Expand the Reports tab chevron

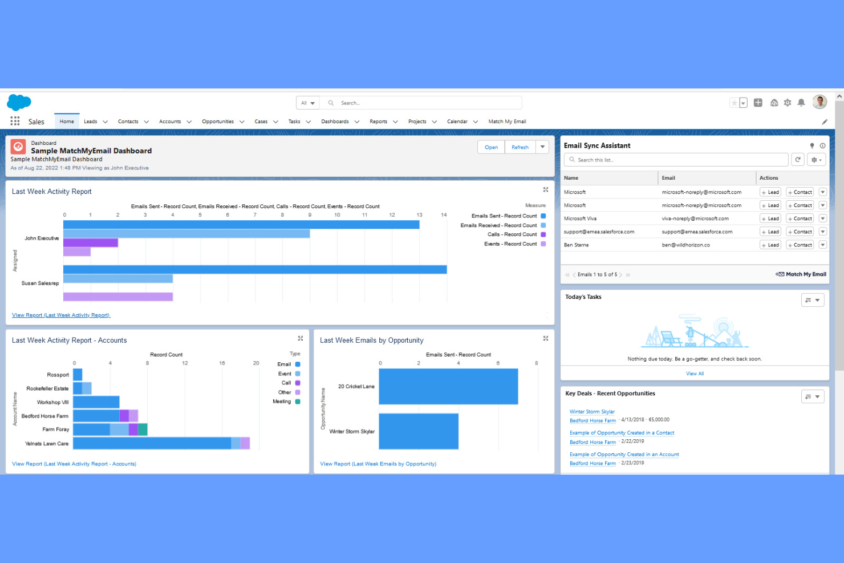pos(395,121)
